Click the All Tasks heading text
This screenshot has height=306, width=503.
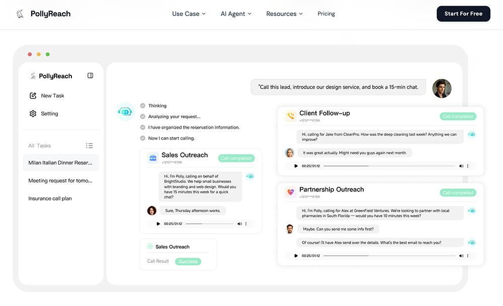point(39,146)
